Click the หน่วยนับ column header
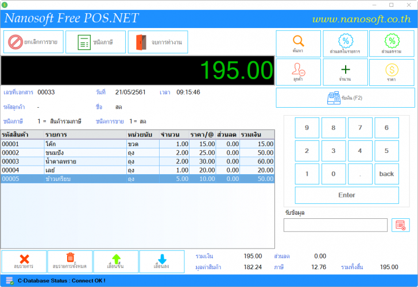 click(x=143, y=135)
